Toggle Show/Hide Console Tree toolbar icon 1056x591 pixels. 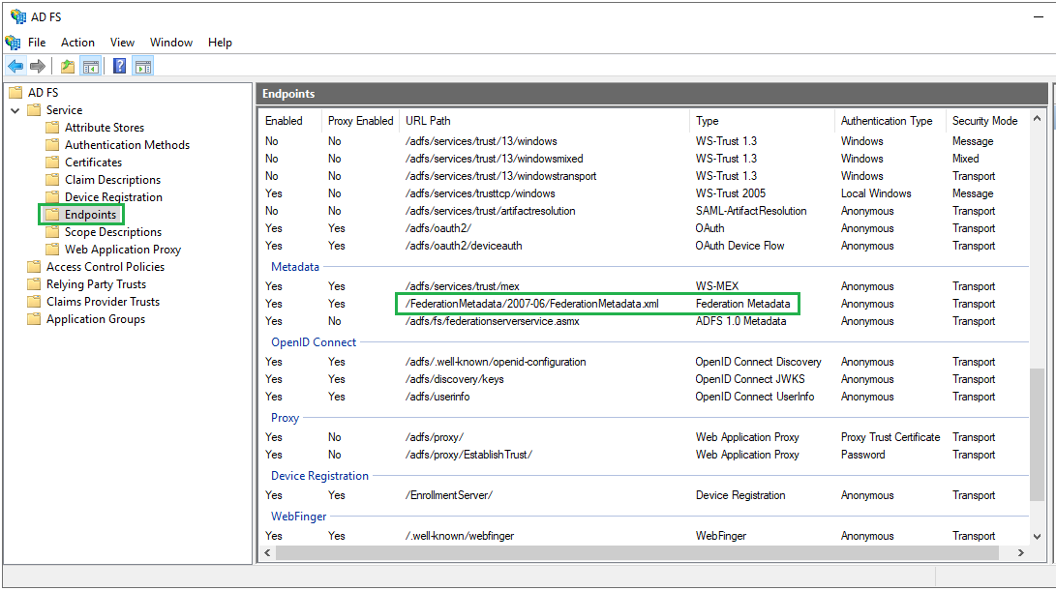[x=91, y=67]
